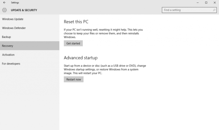Open the Windows Update section

click(x=13, y=19)
